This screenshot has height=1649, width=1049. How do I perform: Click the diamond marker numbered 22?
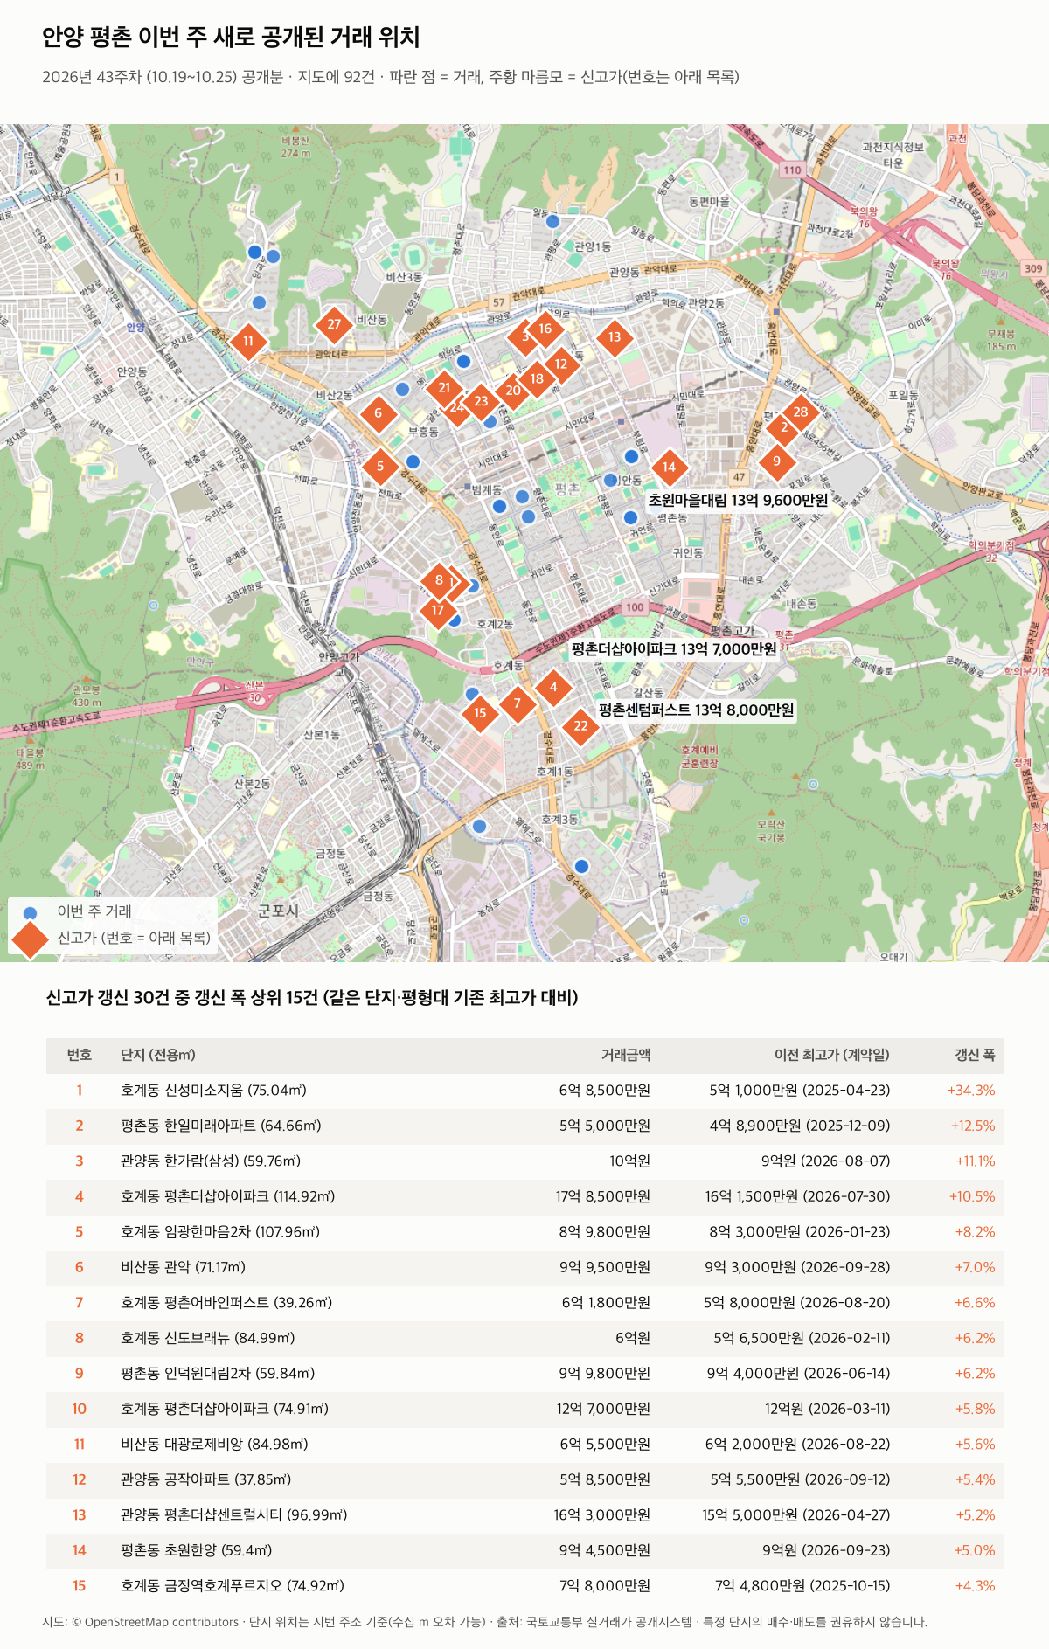(581, 726)
